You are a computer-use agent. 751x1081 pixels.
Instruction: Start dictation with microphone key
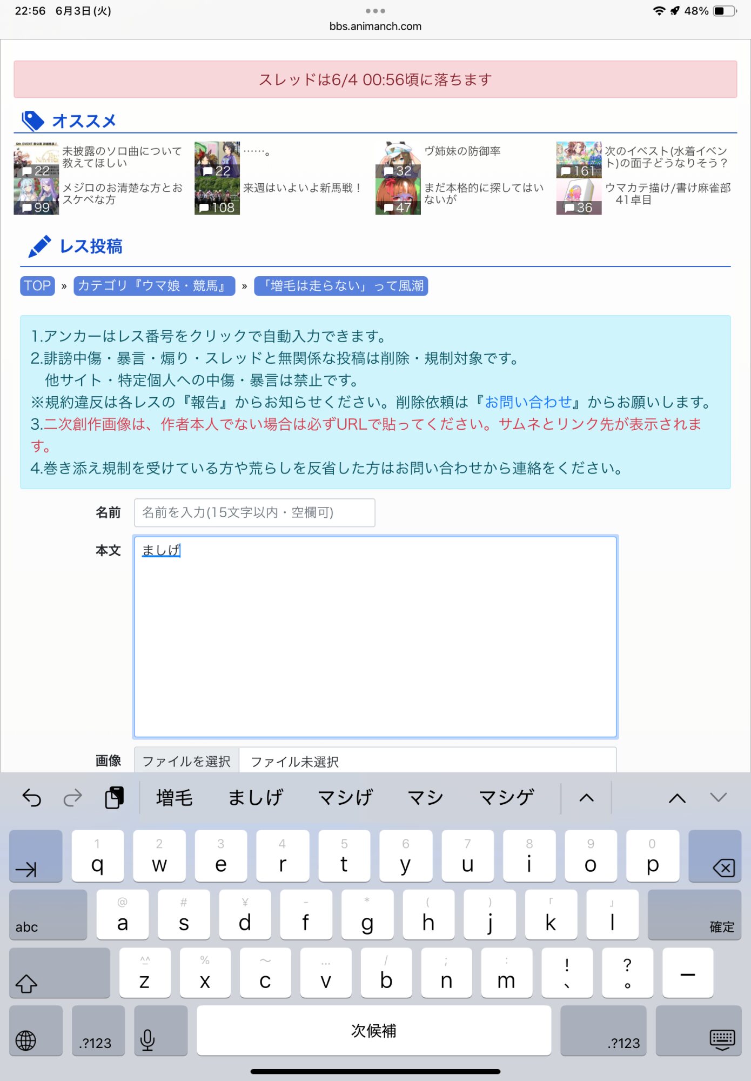160,1031
